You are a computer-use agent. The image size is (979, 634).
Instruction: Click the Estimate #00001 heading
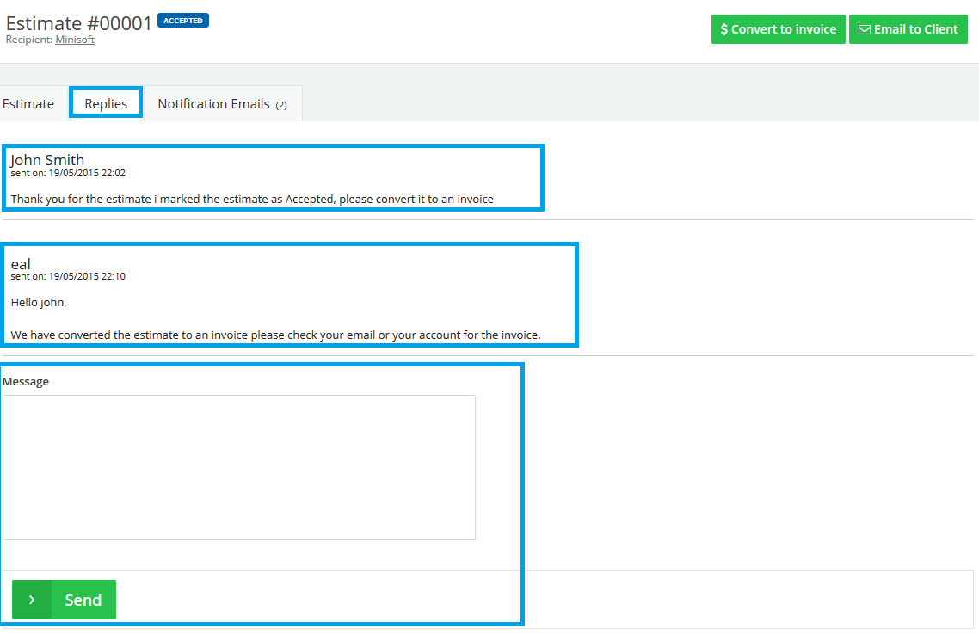click(x=79, y=23)
